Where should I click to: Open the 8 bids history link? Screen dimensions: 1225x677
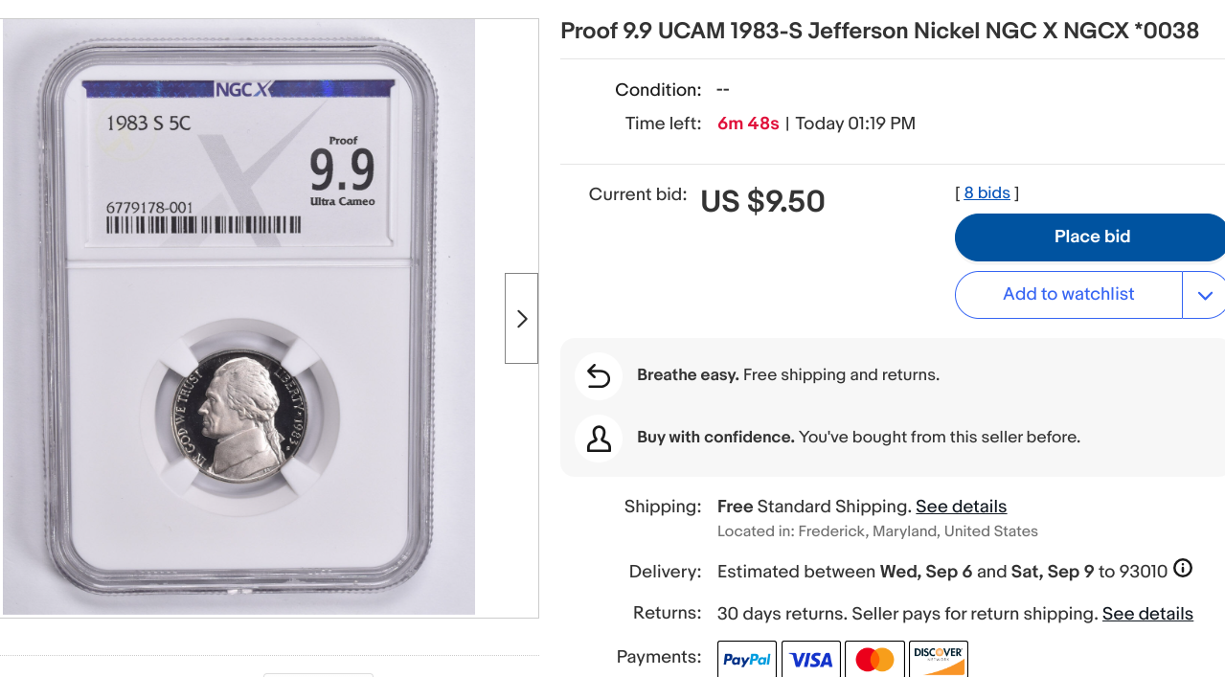point(987,193)
